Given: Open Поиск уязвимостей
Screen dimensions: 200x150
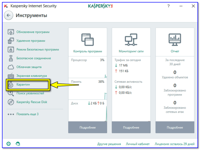Looking at the screenshot, I should [30, 93].
